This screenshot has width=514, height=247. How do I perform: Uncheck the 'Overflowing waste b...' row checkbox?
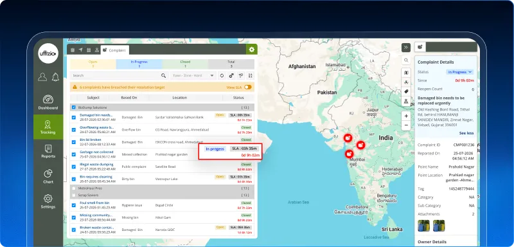(73, 129)
